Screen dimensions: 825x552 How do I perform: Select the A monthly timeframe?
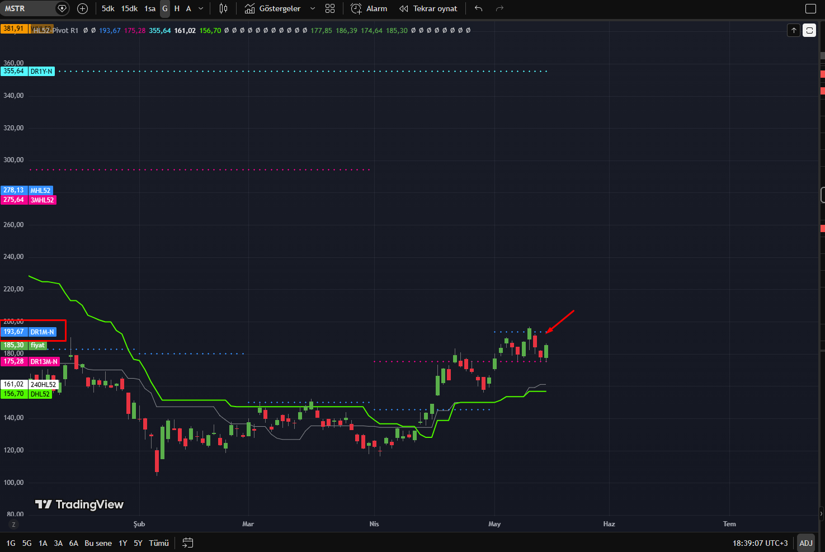coord(188,8)
